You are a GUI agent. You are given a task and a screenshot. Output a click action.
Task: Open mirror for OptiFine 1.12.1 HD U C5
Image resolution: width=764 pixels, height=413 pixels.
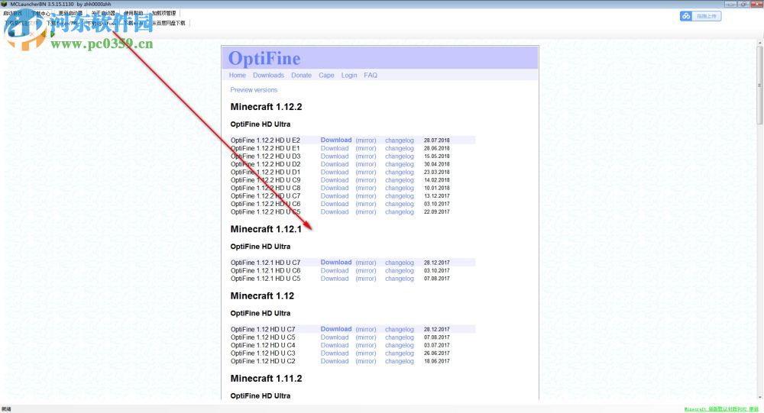pyautogui.click(x=366, y=279)
